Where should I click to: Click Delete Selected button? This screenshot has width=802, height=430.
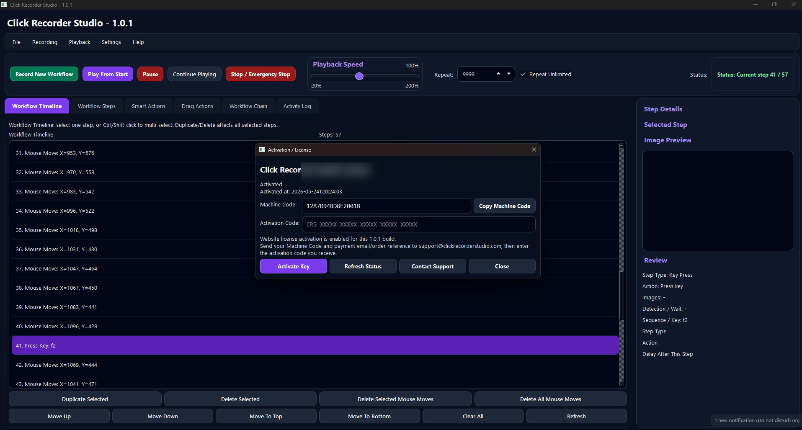click(x=240, y=399)
